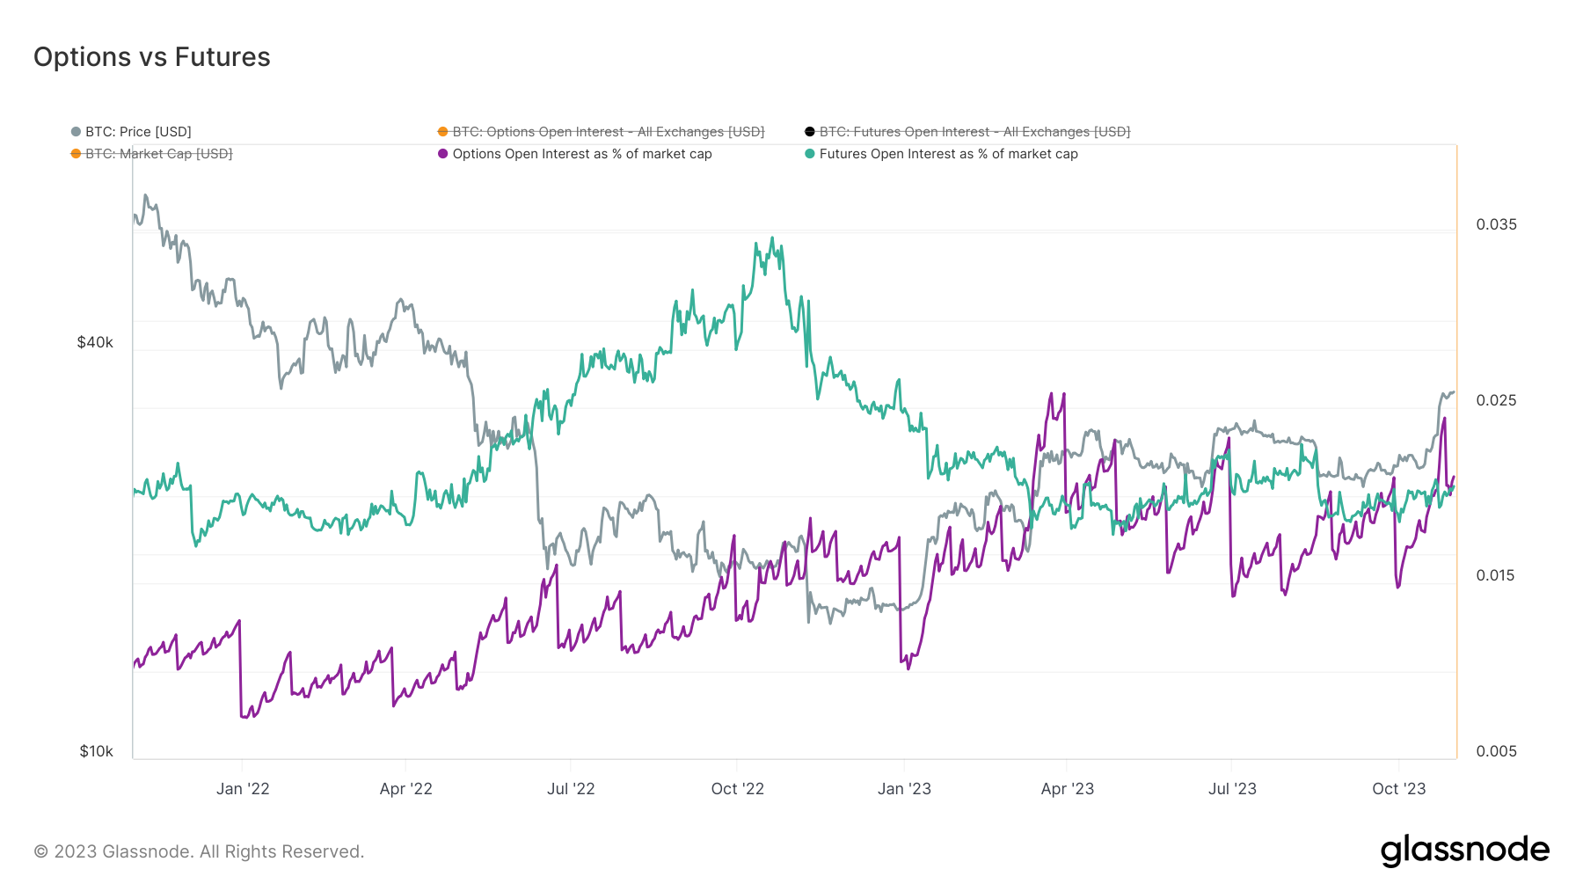Click the purple Options legend dot
1583x891 pixels.
pyautogui.click(x=442, y=154)
